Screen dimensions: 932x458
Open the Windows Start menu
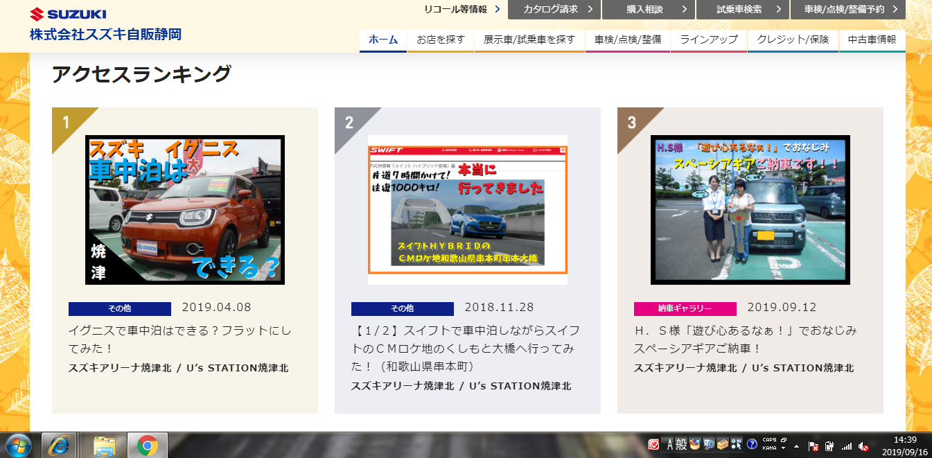pyautogui.click(x=19, y=445)
